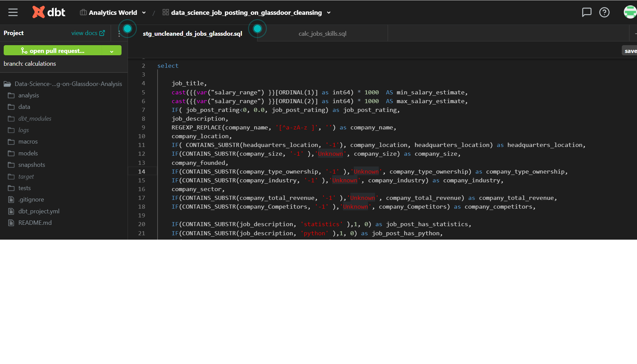The height and width of the screenshot is (364, 637).
Task: Expand the data_science_job_posting project dropdown
Action: pyautogui.click(x=329, y=13)
